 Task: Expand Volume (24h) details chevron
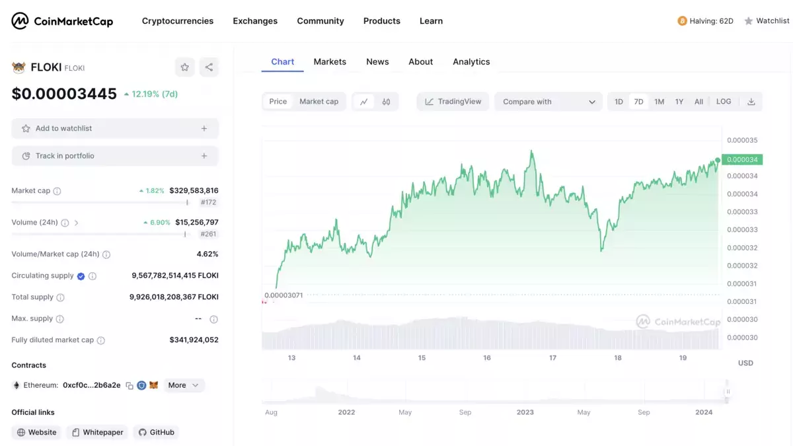pos(76,223)
